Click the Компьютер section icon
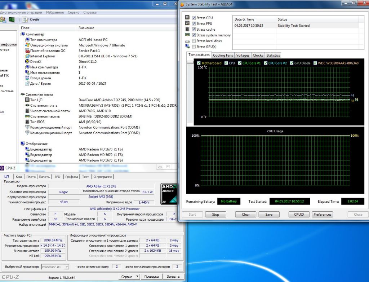369x282 pixels. 23,34
